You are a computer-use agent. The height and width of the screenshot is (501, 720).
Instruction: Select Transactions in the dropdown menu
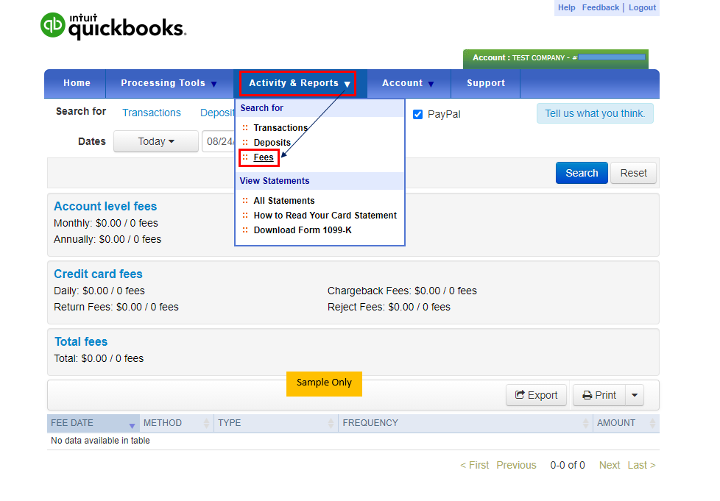coord(280,127)
